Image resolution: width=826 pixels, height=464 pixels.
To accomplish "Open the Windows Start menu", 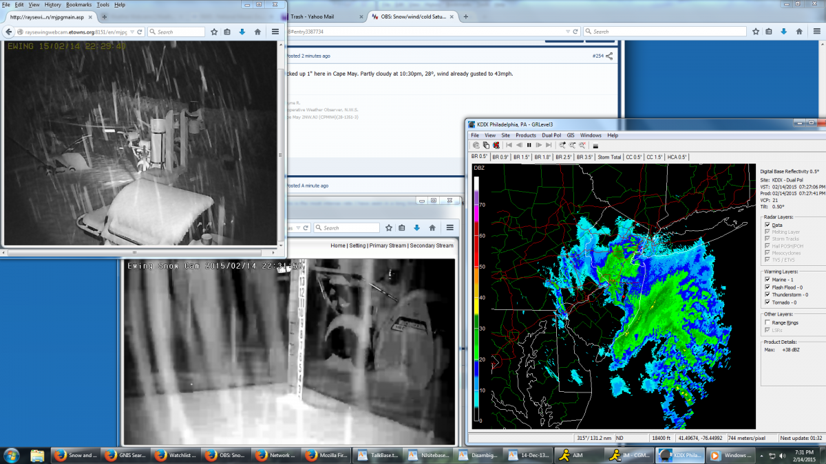I will [12, 455].
